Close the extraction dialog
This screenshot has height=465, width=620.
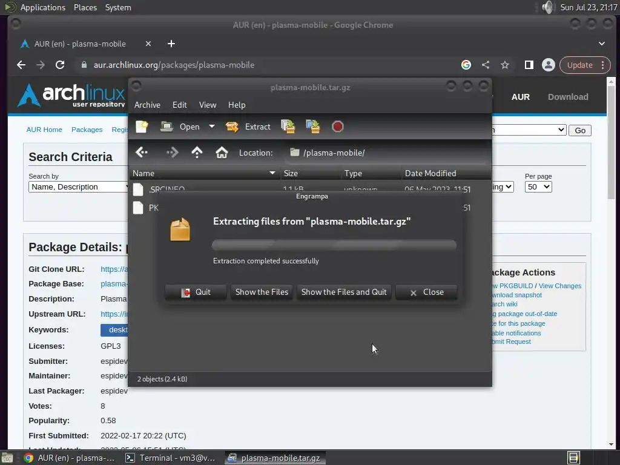[x=427, y=292]
